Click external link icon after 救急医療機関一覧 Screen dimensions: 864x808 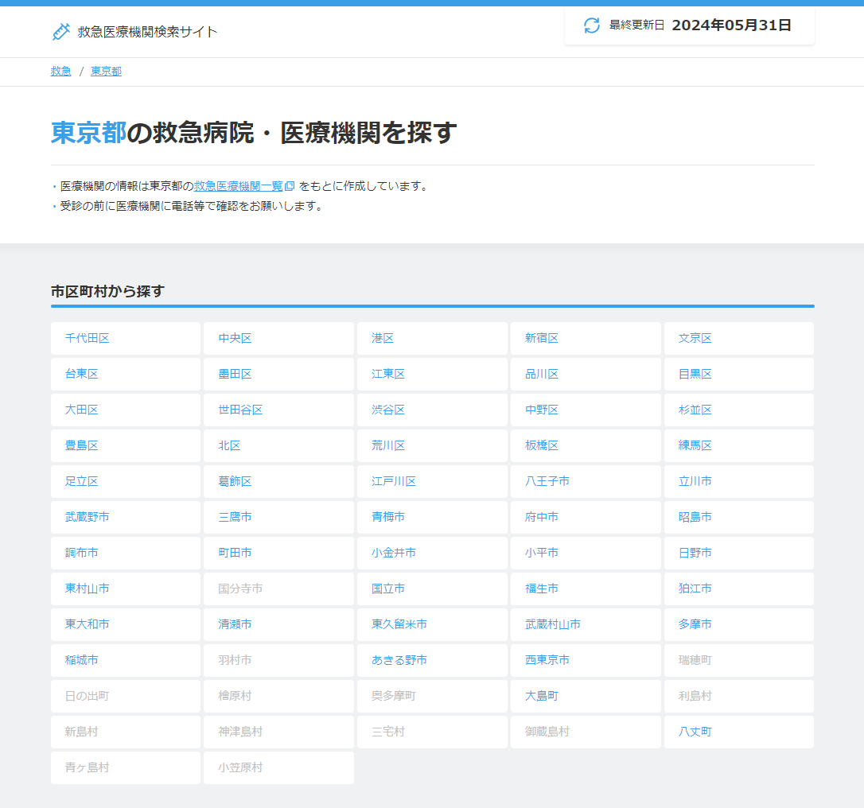coord(290,186)
